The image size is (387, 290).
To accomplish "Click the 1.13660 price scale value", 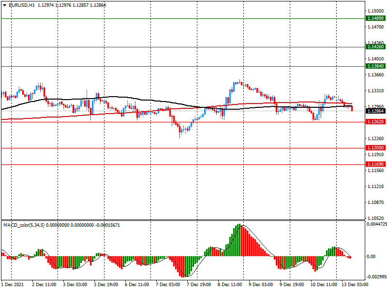I will 376,75.
